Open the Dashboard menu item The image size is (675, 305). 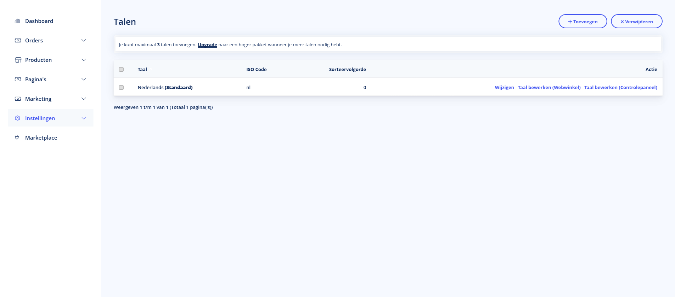pos(39,21)
